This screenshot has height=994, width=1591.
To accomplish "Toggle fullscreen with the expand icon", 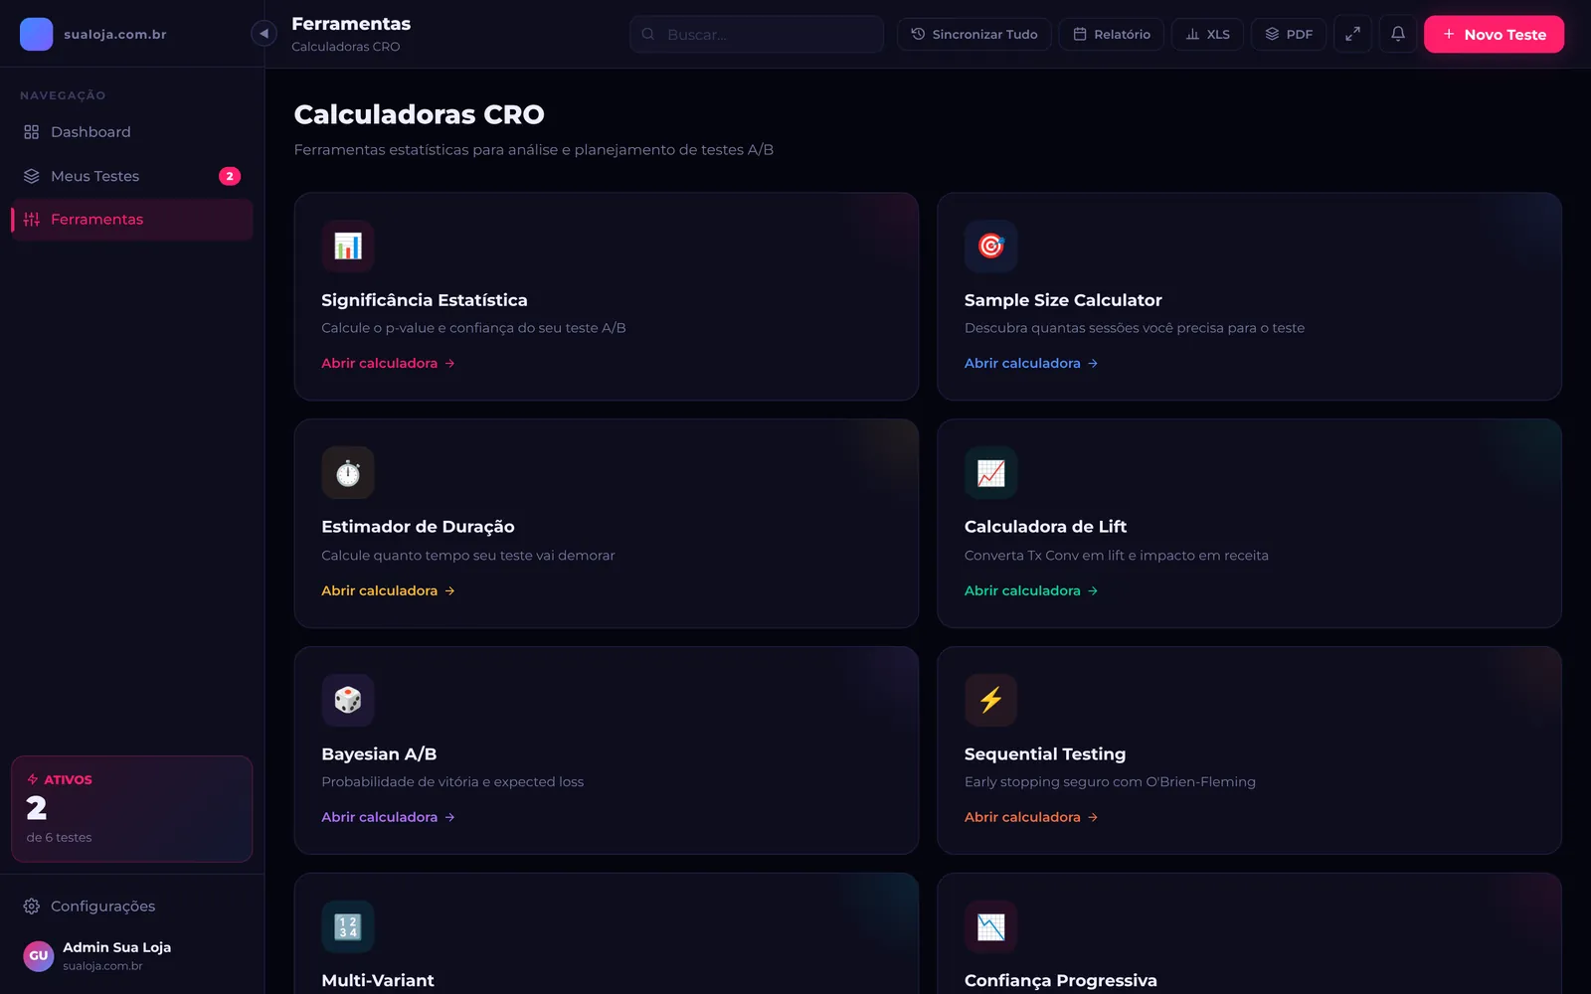I will [x=1352, y=34].
